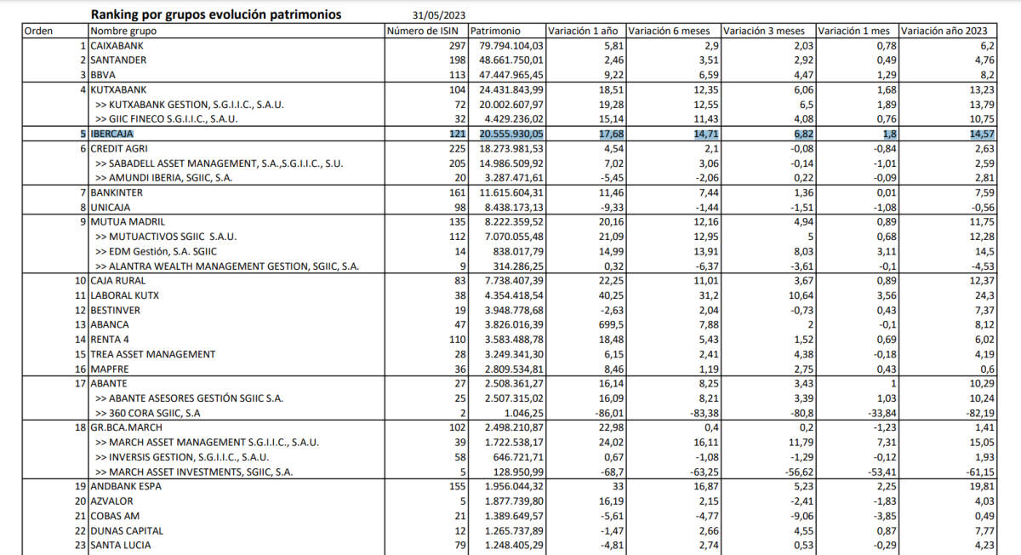Click UNICAJA patrimonio 8.438.173,13
1021x555 pixels.
click(515, 207)
